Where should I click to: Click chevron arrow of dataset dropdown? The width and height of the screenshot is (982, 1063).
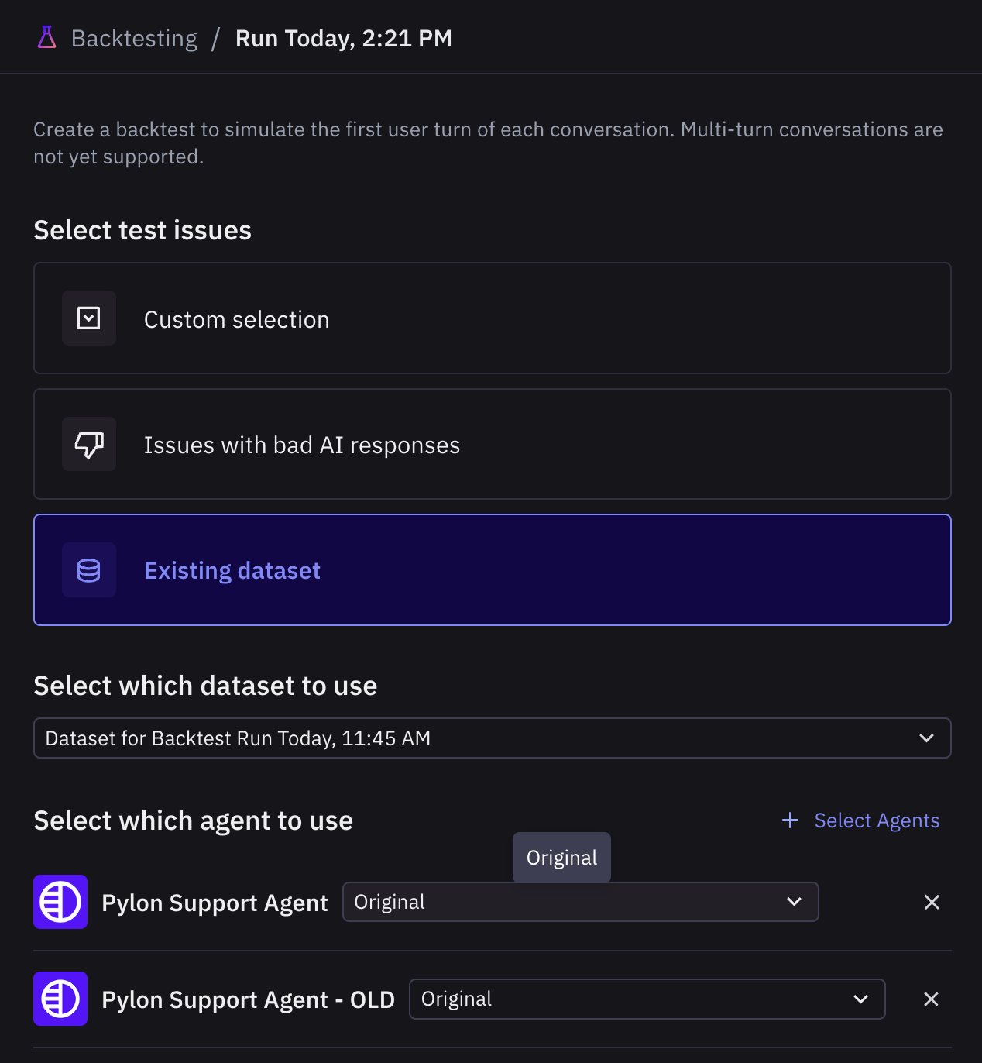[x=926, y=738]
